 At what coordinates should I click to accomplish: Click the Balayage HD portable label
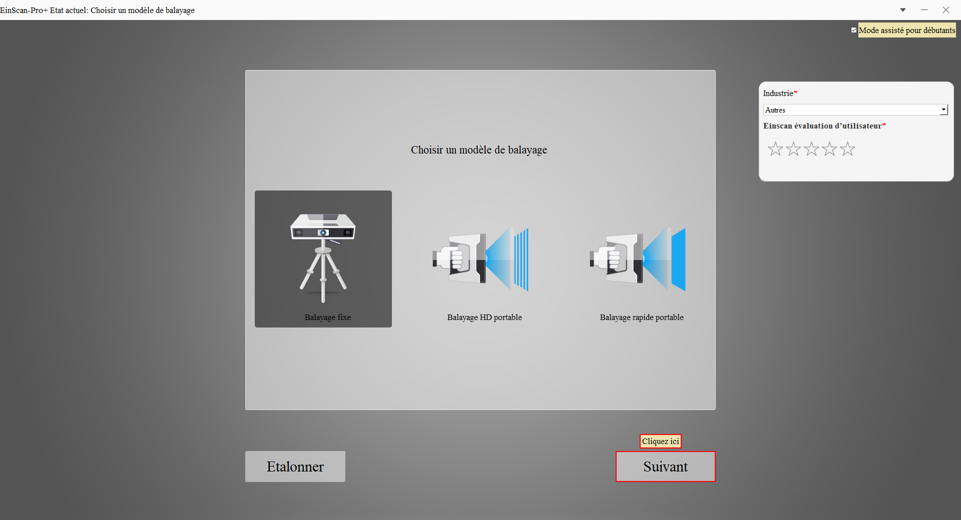coord(485,317)
